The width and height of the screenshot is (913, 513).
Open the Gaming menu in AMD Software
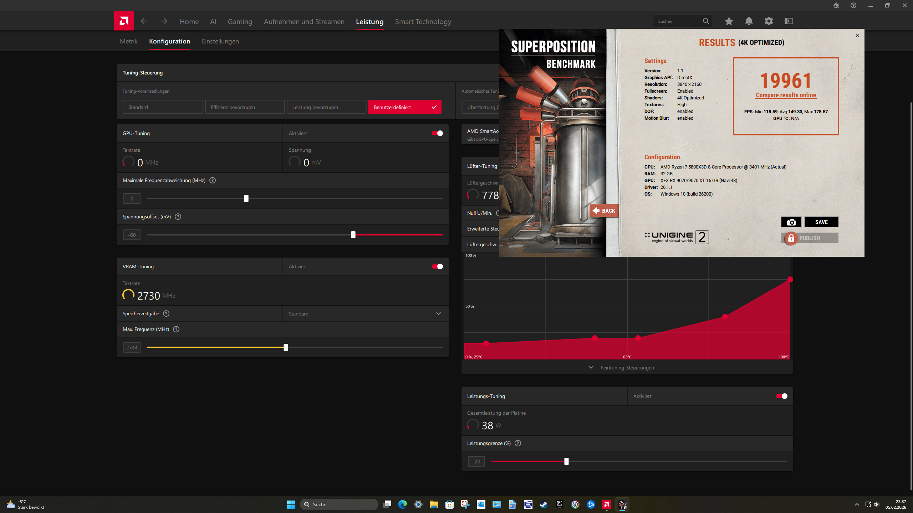pos(240,21)
